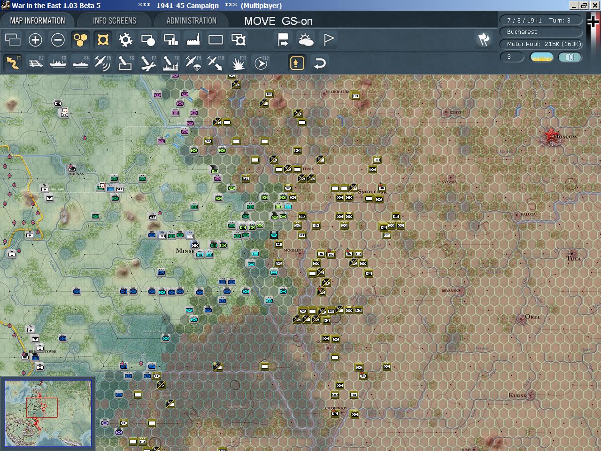Undo the last move
Image resolution: width=601 pixels, height=451 pixels.
point(320,63)
